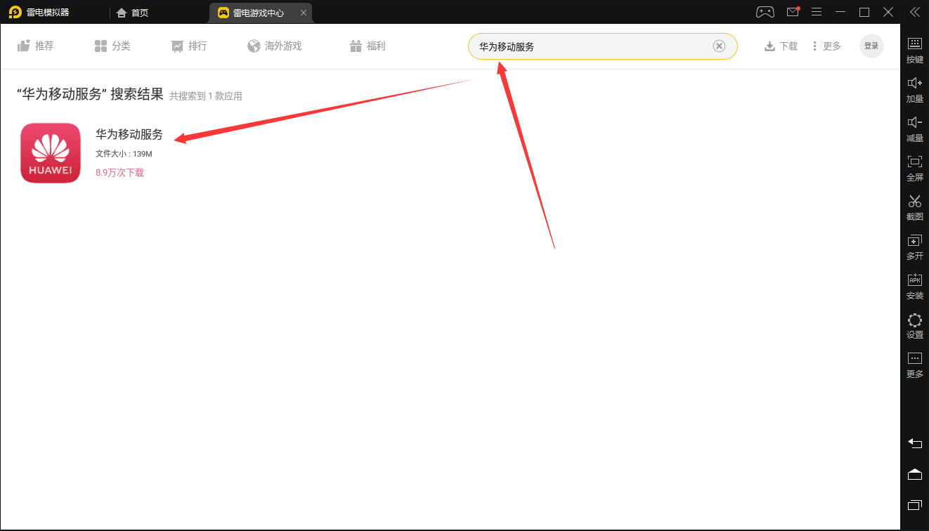
Task: Open the 多开 multi-instance tool
Action: click(x=914, y=246)
